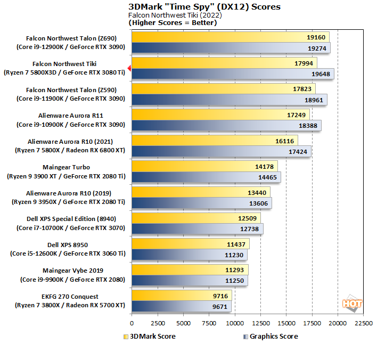377x344 pixels.
Task: Select the 11250 graphics score value
Action: coord(234,281)
